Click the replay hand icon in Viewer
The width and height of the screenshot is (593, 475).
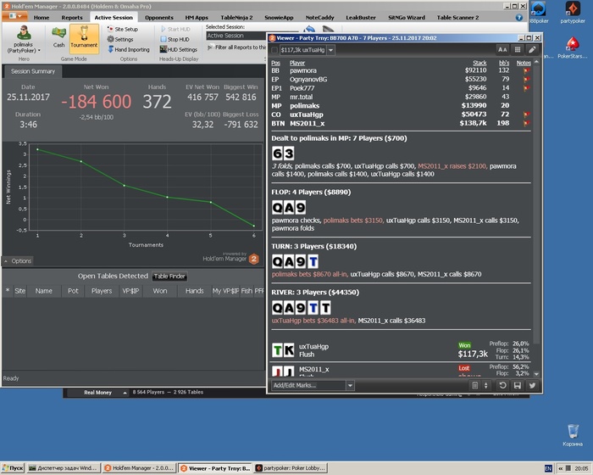[x=502, y=385]
